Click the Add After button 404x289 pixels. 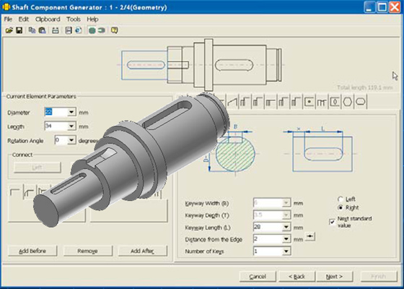click(142, 251)
